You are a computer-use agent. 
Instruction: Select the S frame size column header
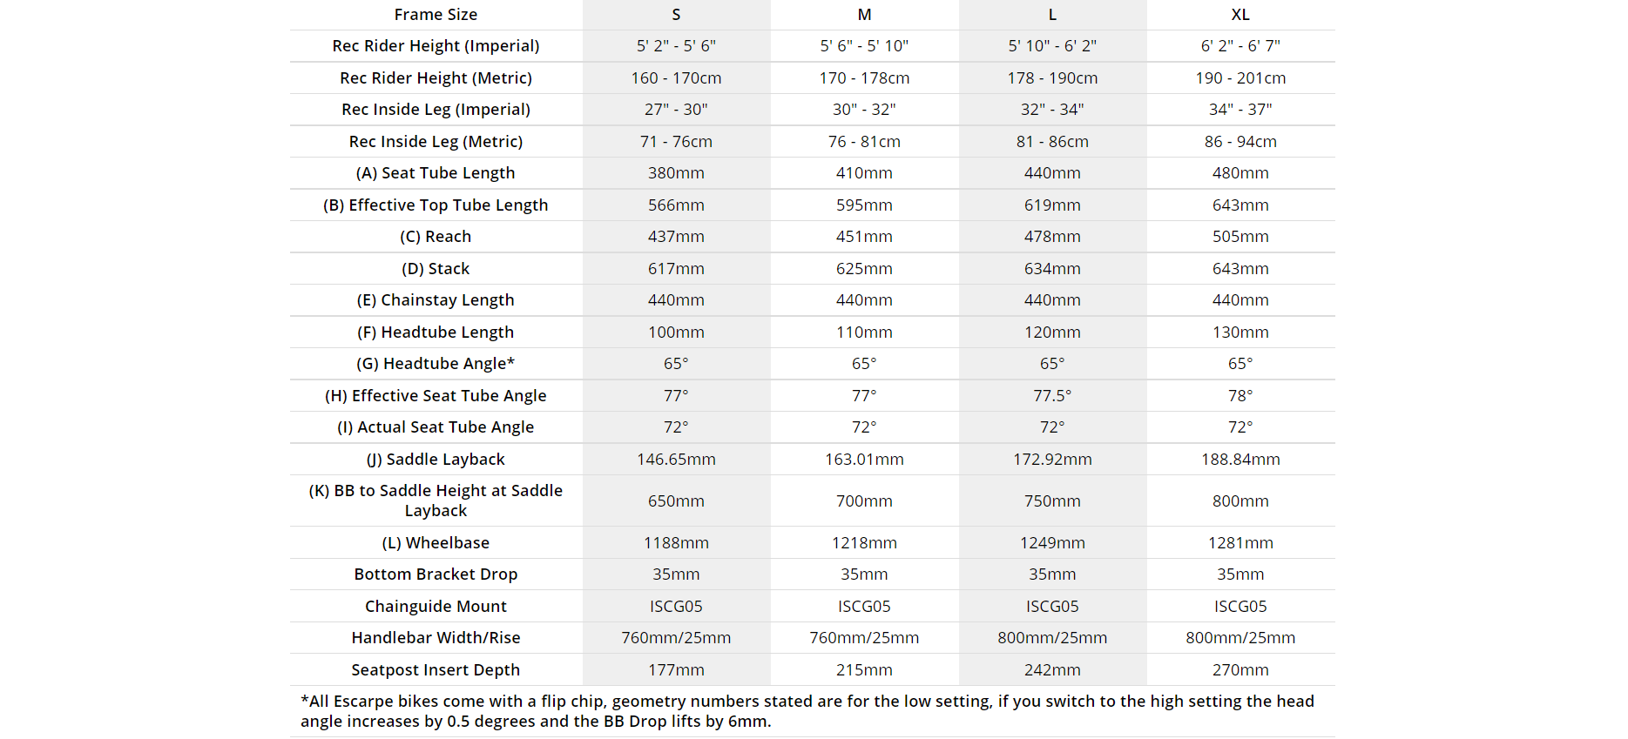pyautogui.click(x=676, y=15)
